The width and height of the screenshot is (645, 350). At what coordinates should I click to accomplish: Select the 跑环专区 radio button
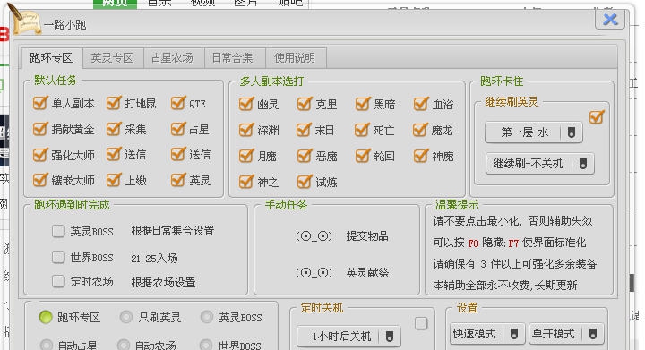pyautogui.click(x=46, y=317)
